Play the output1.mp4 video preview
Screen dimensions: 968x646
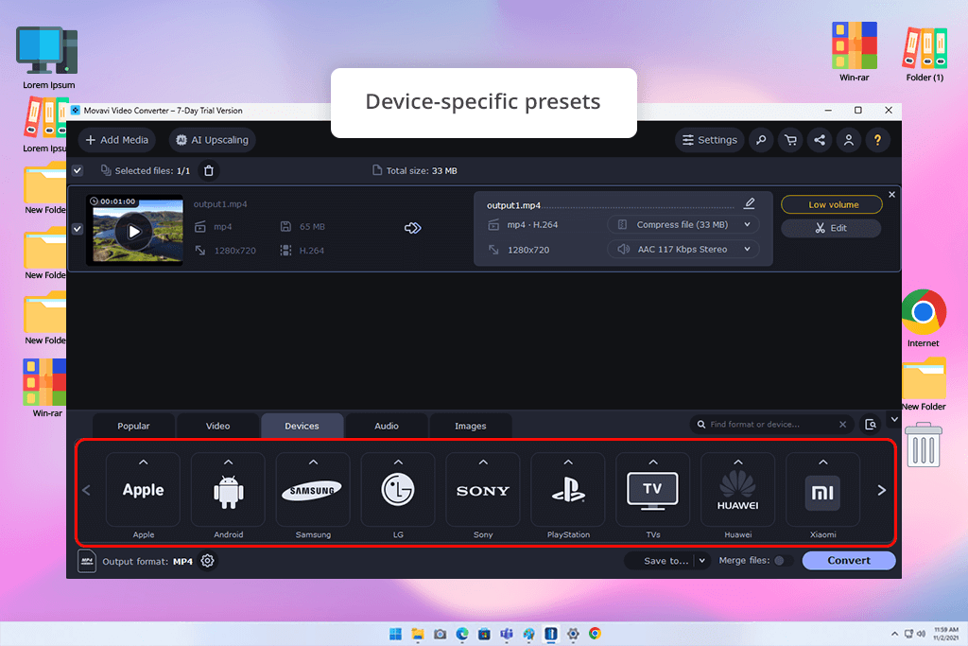click(133, 232)
